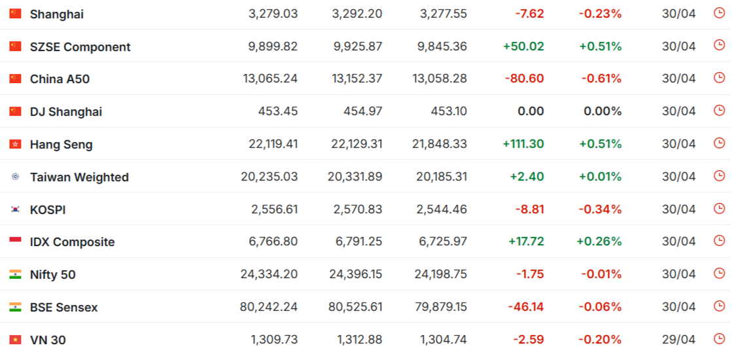Click the clock icon in Nifty 50 row
The height and width of the screenshot is (354, 732).
tap(720, 274)
